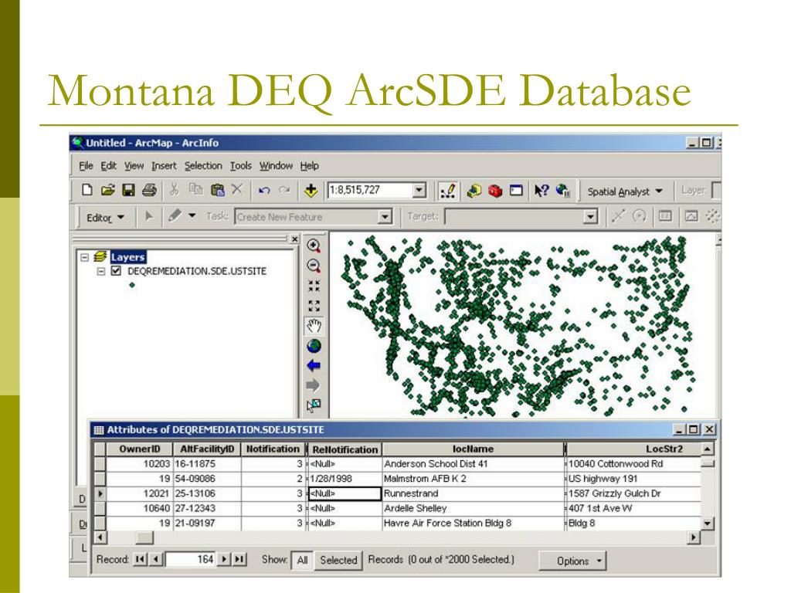Click the What's This help cursor icon
791x593 pixels.
(x=541, y=191)
